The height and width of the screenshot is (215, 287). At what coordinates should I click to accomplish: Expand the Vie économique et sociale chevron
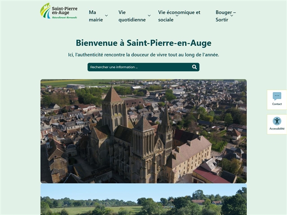point(177,16)
